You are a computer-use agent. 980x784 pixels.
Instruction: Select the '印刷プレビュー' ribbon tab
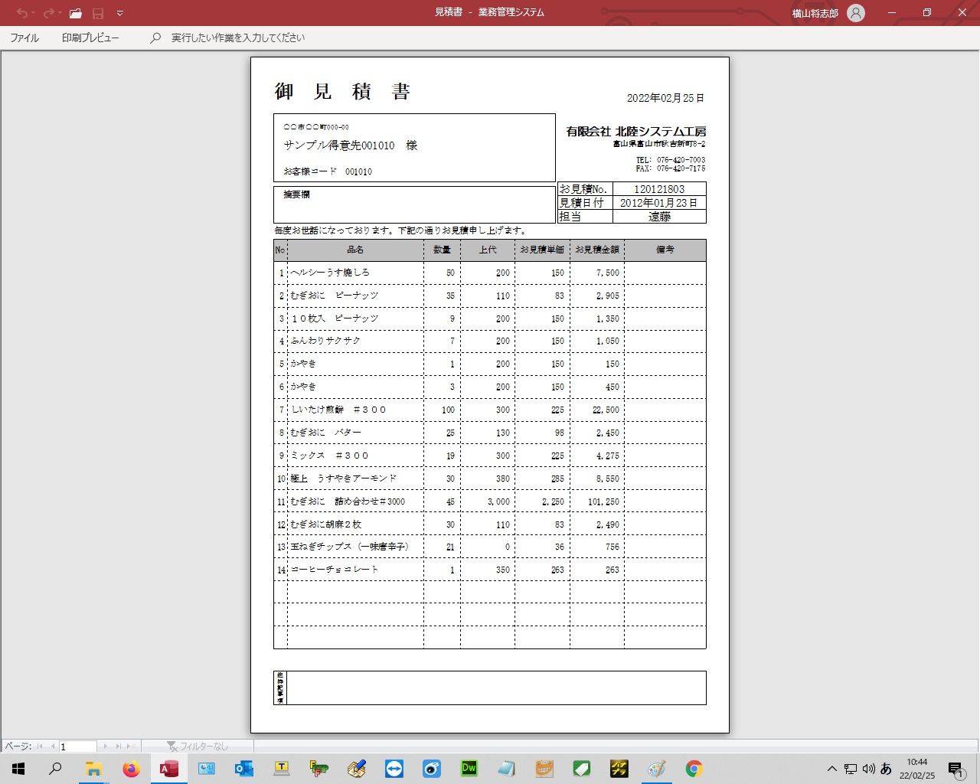[x=90, y=38]
